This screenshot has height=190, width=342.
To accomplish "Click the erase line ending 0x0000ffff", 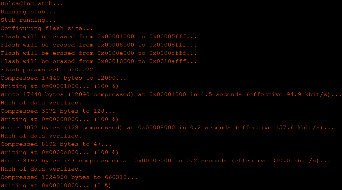I will tap(99, 53).
